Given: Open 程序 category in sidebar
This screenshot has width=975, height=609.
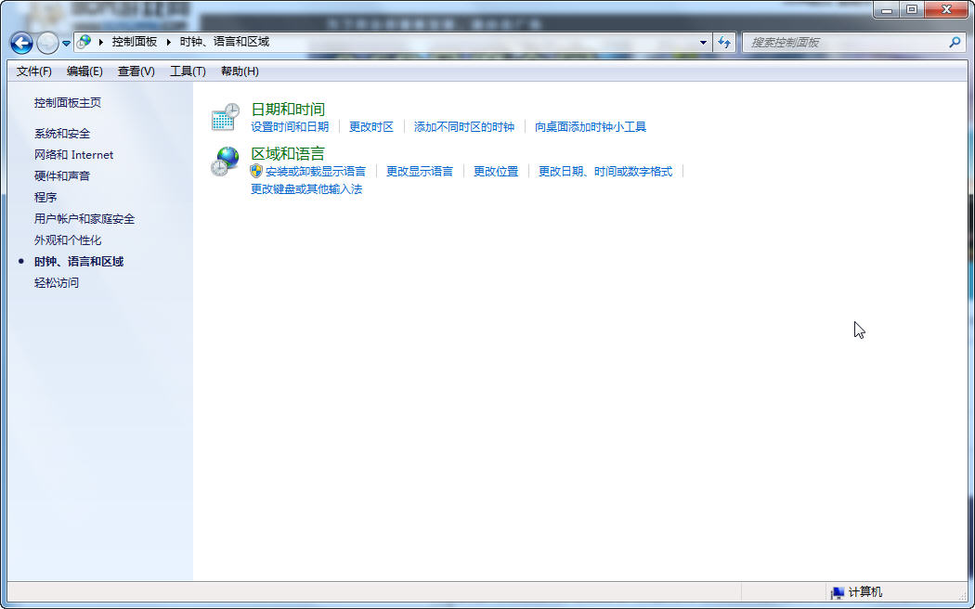Looking at the screenshot, I should pyautogui.click(x=45, y=197).
